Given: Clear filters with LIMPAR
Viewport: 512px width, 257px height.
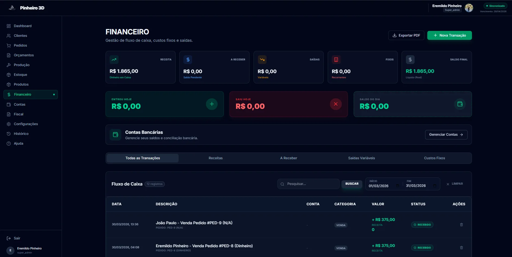Looking at the screenshot, I should click(455, 184).
